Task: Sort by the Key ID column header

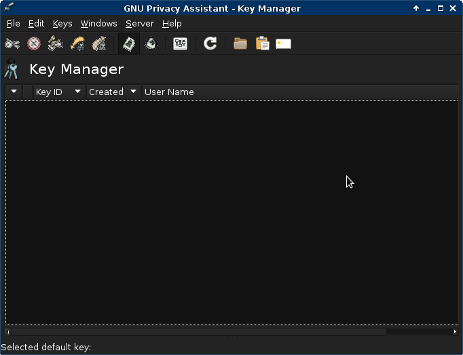Action: pos(60,92)
